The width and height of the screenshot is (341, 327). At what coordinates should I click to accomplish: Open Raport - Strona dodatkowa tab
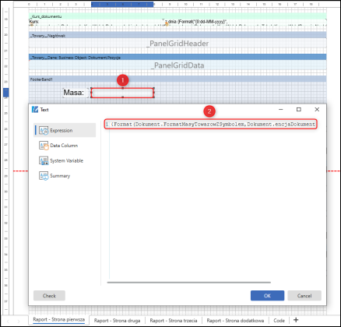tap(235, 321)
